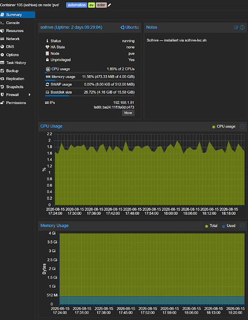The image size is (248, 320).
Task: Click the fe80 IPv6 address
Action: (114, 107)
